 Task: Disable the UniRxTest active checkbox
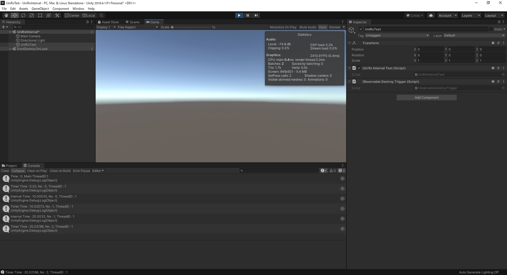coord(360,29)
